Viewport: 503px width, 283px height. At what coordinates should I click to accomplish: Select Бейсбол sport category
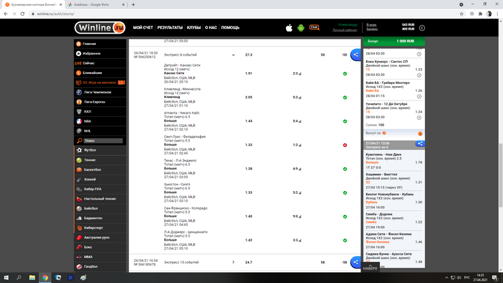click(x=100, y=208)
